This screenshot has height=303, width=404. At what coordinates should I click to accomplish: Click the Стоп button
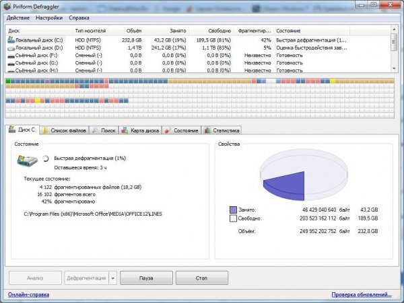(x=202, y=278)
